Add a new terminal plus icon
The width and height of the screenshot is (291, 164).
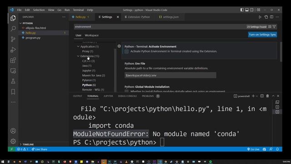tap(253, 96)
